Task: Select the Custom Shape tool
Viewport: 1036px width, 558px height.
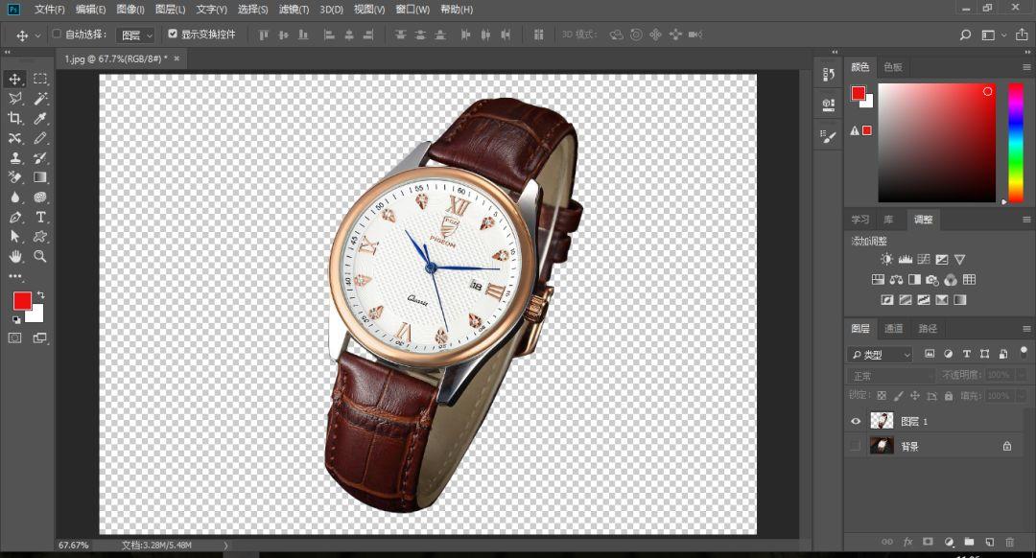Action: [x=40, y=237]
